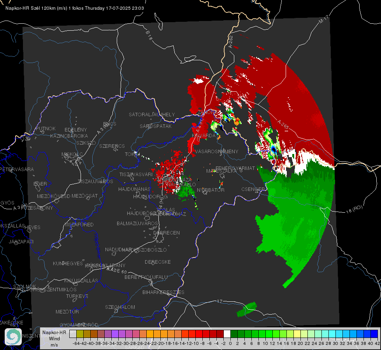This screenshot has height=350, width=381.
Task: Select the KISÚJSZÁLLÁS label
Action: pyautogui.click(x=81, y=280)
